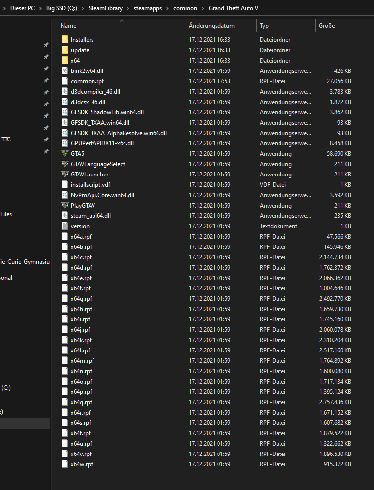Click the pin icon beside TTC
Image resolution: width=374 pixels, height=490 pixels.
[x=46, y=140]
